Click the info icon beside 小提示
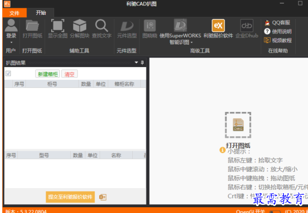 point(222,150)
